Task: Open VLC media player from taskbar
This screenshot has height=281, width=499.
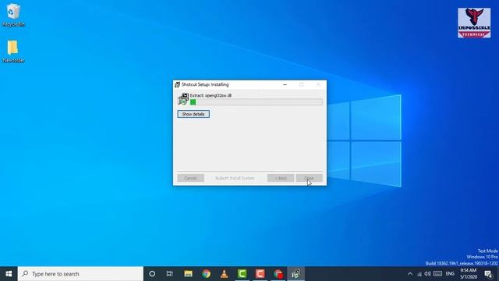Action: tap(224, 274)
